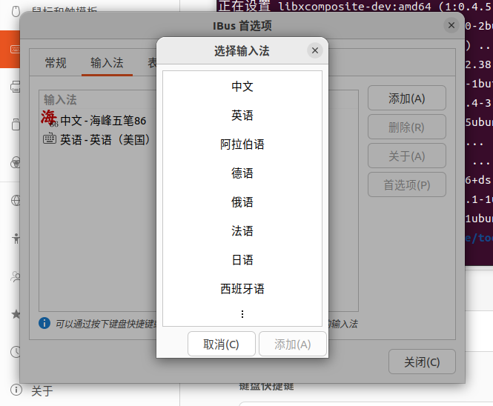
Task: Select 法语 language entry
Action: [x=242, y=231]
